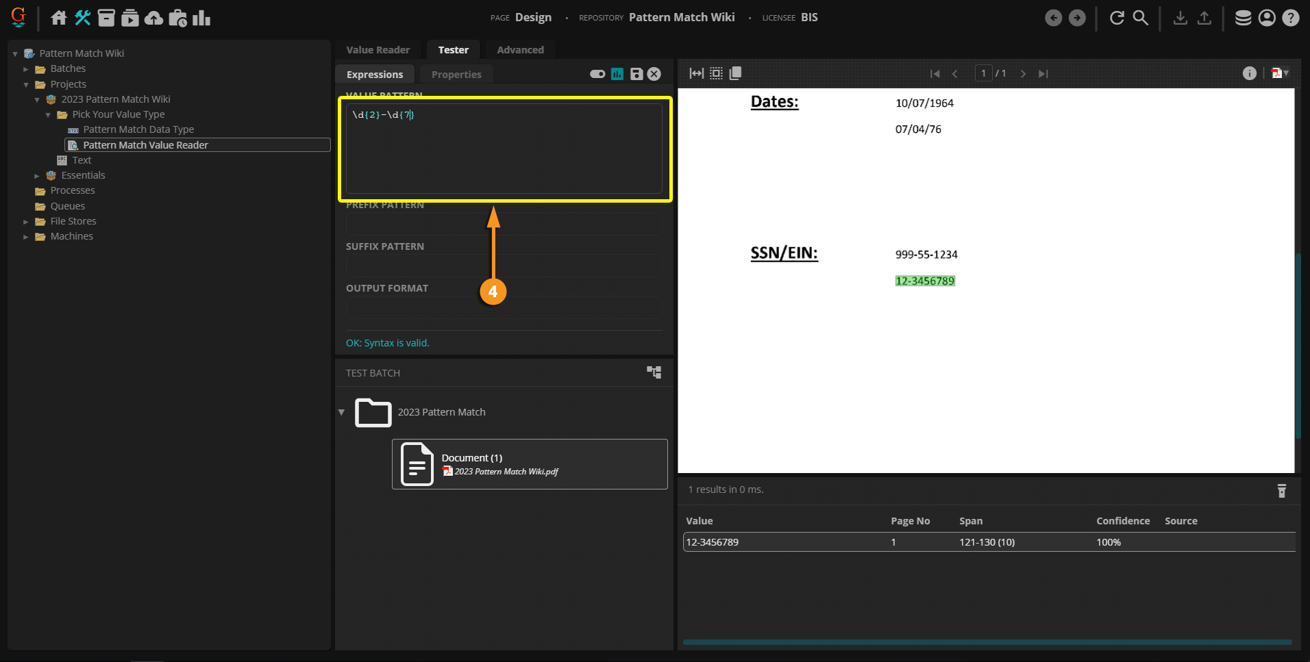1310x662 pixels.
Task: Expand the Essentials project
Action: click(37, 176)
